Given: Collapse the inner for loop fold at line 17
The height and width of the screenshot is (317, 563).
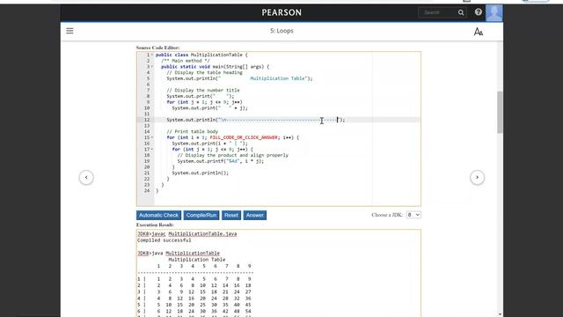Looking at the screenshot, I should coord(152,150).
